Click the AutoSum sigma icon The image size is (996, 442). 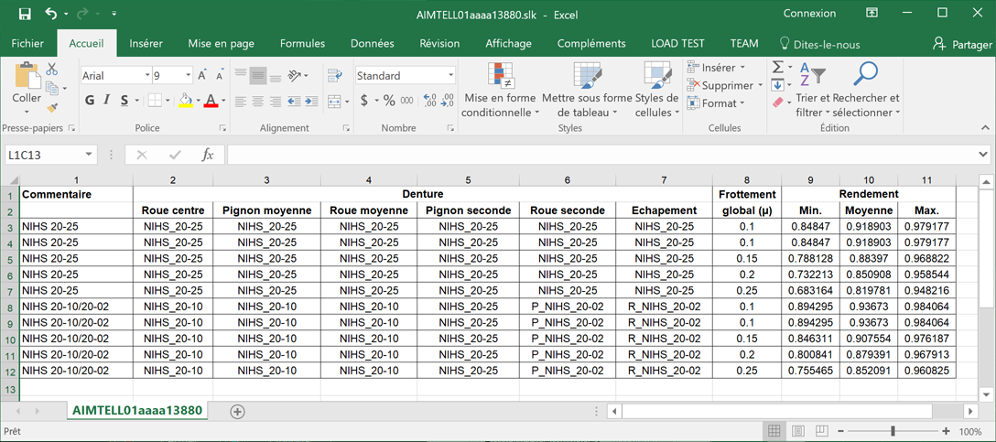click(x=778, y=68)
